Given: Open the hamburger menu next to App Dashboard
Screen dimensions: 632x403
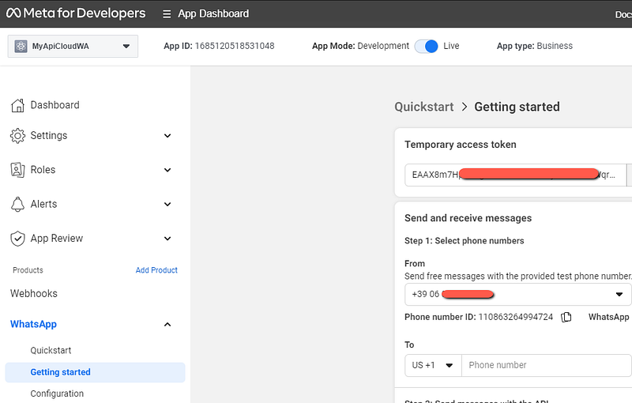Looking at the screenshot, I should tap(167, 14).
